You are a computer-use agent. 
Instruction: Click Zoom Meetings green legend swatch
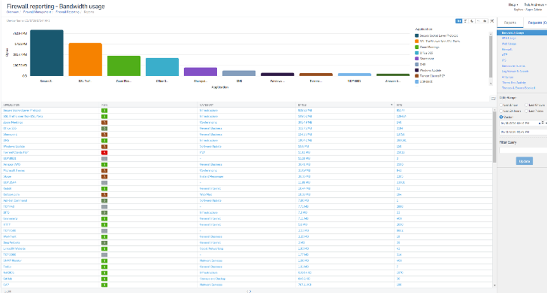pos(417,47)
